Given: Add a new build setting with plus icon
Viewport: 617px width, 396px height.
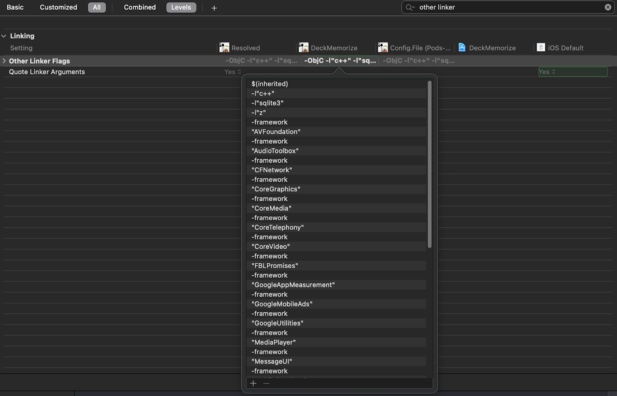Looking at the screenshot, I should pyautogui.click(x=214, y=8).
